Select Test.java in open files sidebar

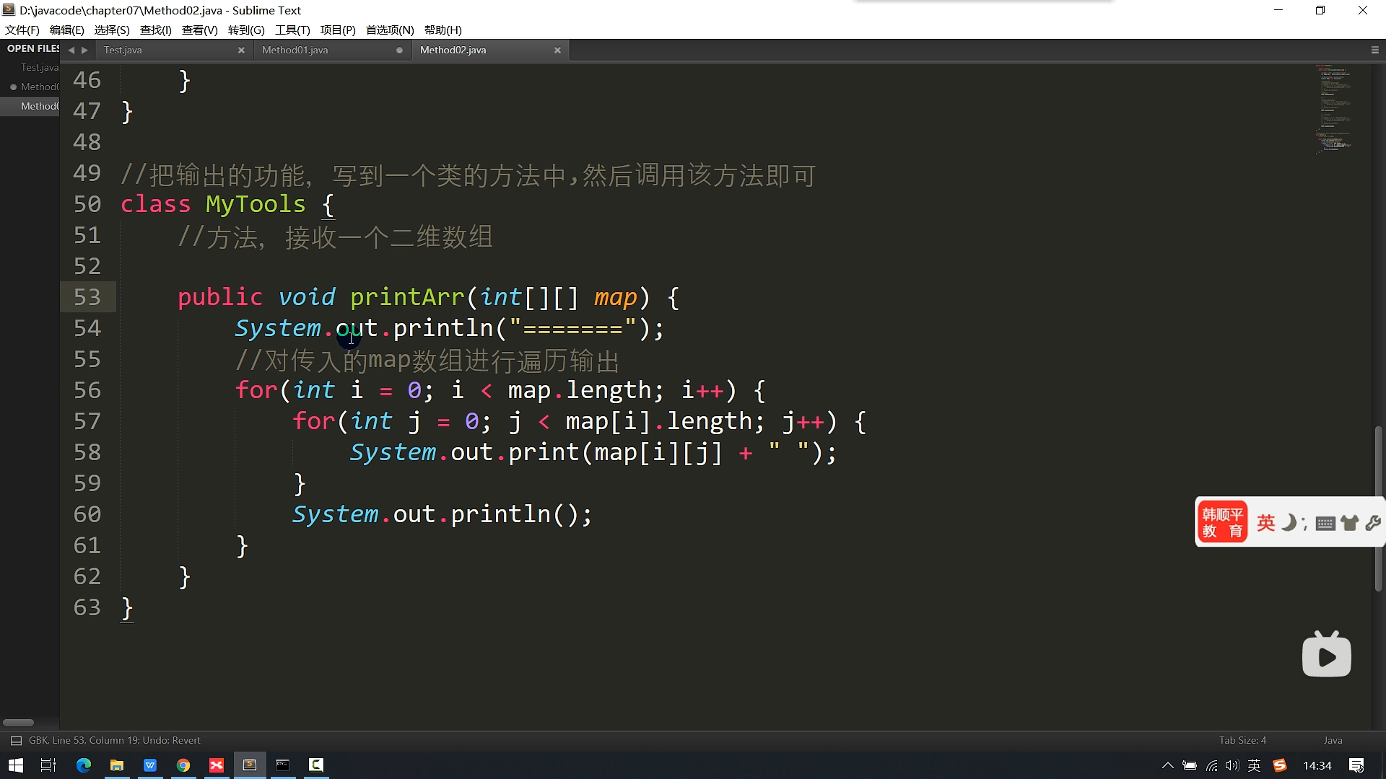(39, 67)
